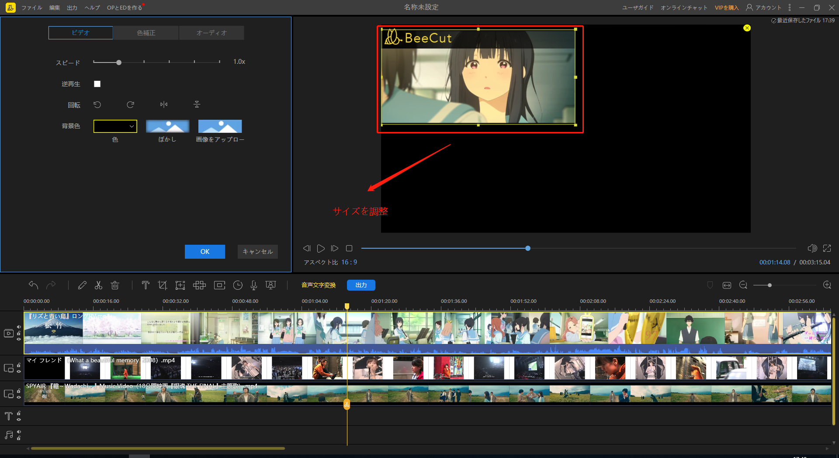Open the アカウント account menu
This screenshot has width=839, height=458.
coord(763,7)
